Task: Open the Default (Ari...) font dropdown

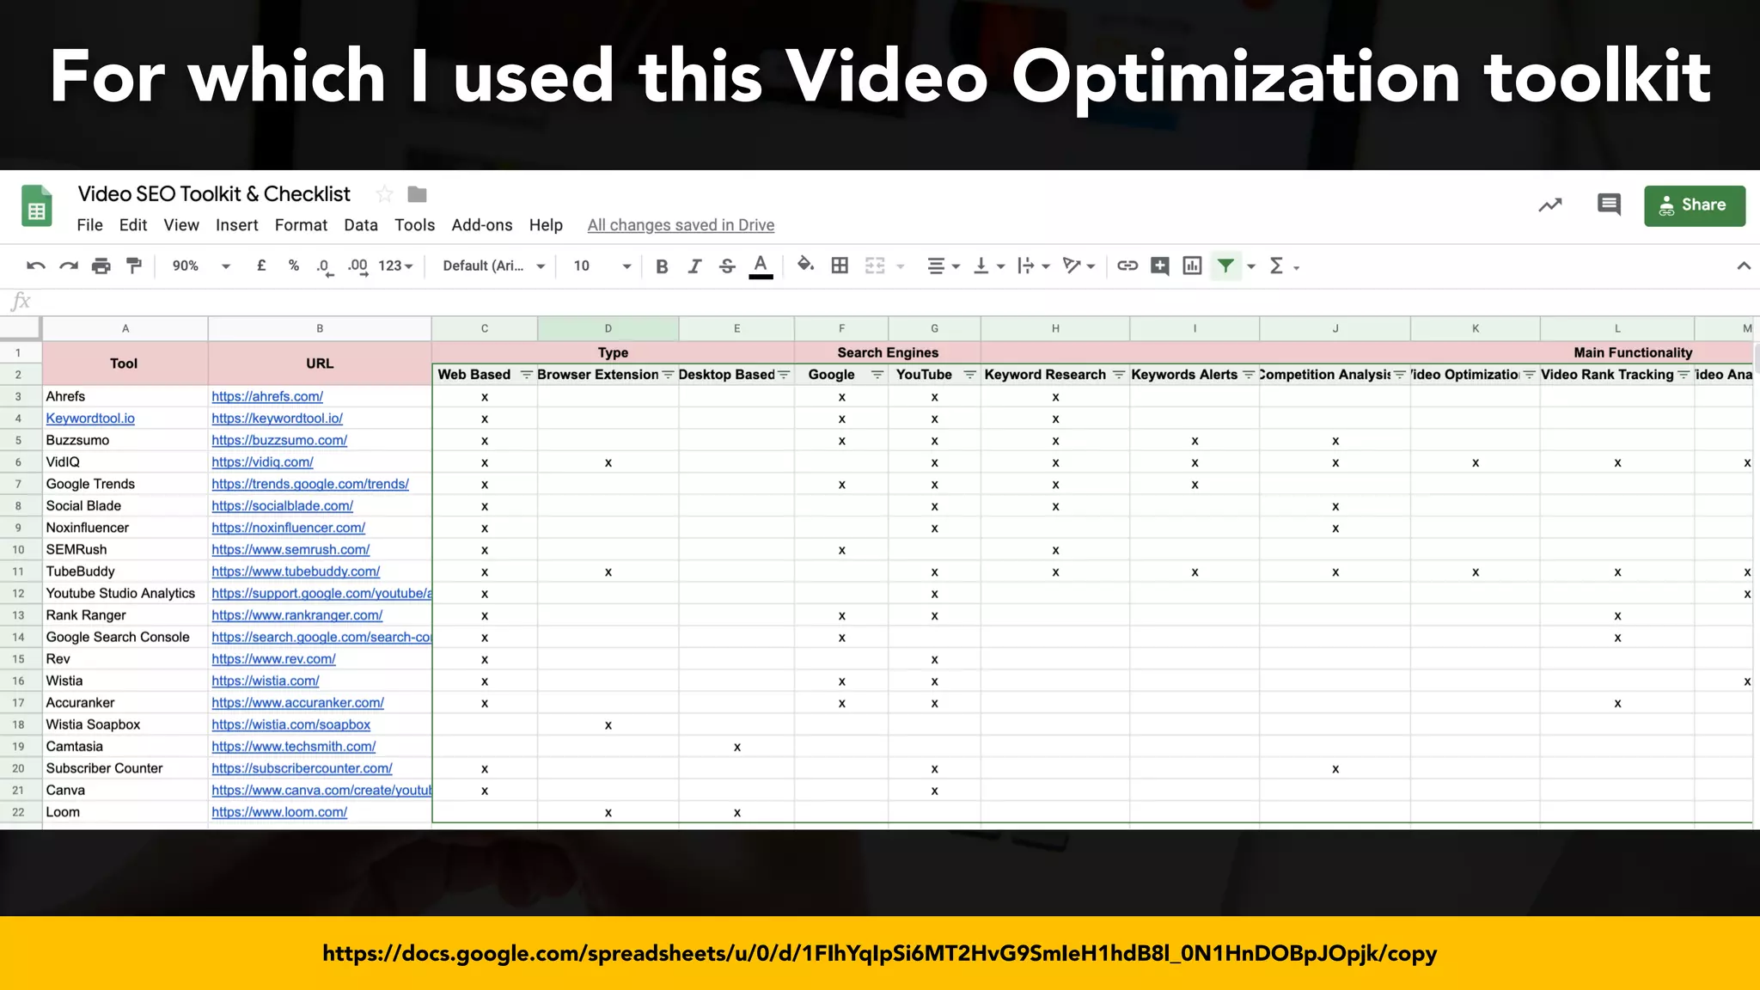Action: coord(494,266)
